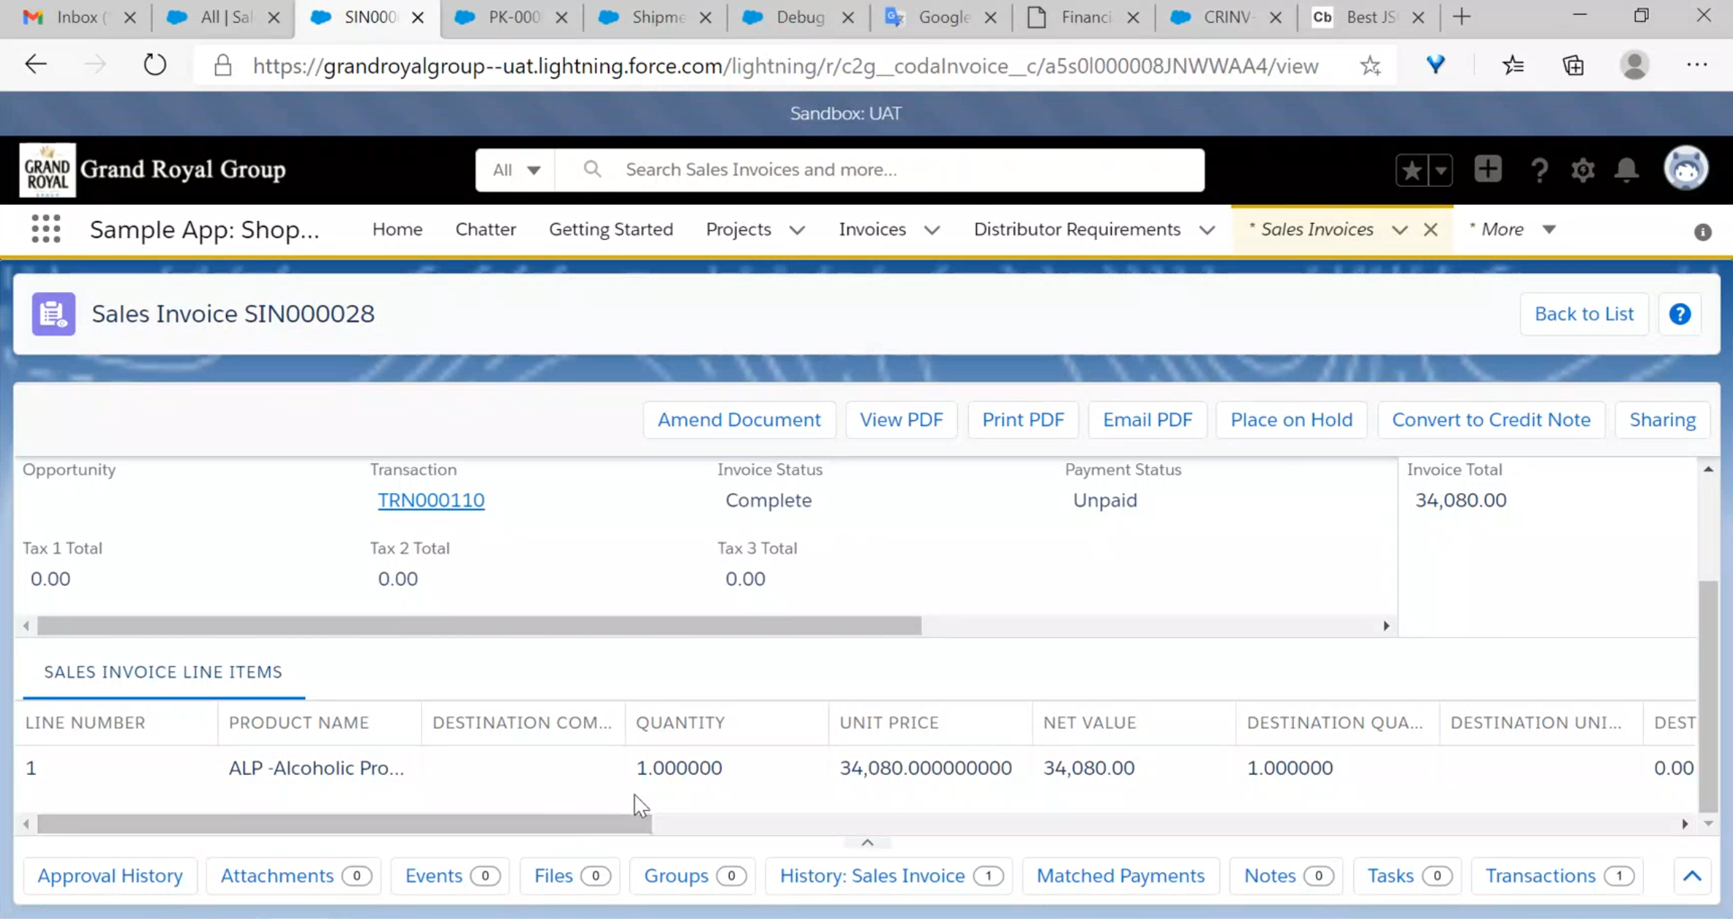
Task: Click the Convert to Credit Note button
Action: [1491, 420]
